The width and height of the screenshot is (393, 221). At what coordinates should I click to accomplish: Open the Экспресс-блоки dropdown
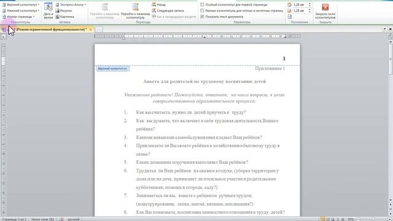(71, 4)
